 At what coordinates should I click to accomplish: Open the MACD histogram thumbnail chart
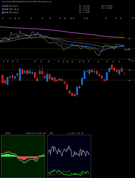pyautogui.click(x=23, y=156)
